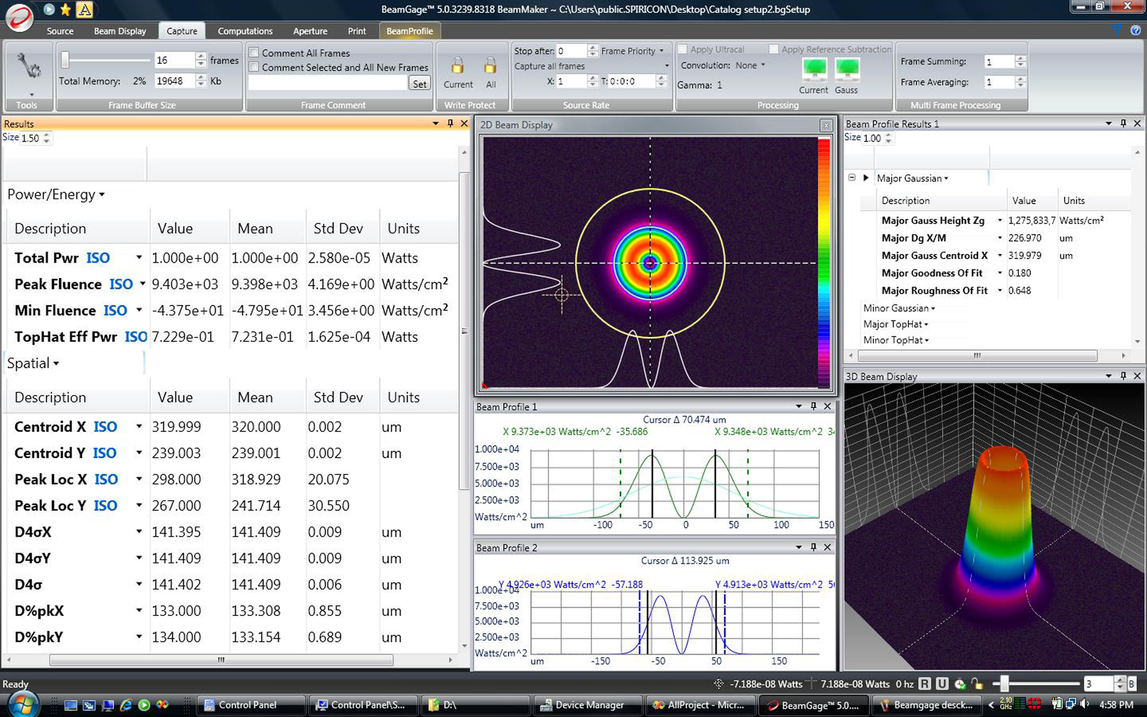Click the padlock icon in the status bar
The image size is (1147, 717).
pos(977,684)
